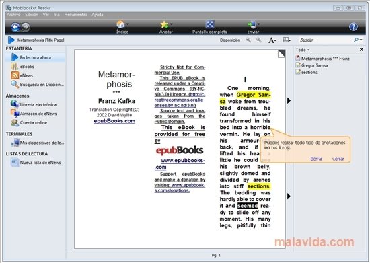Click the zoom out magnifier icon
Image resolution: width=370 pixels, height=263 pixels.
pyautogui.click(x=248, y=40)
